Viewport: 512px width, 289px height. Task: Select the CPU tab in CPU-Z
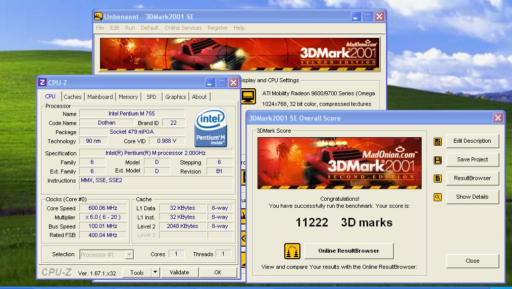50,96
